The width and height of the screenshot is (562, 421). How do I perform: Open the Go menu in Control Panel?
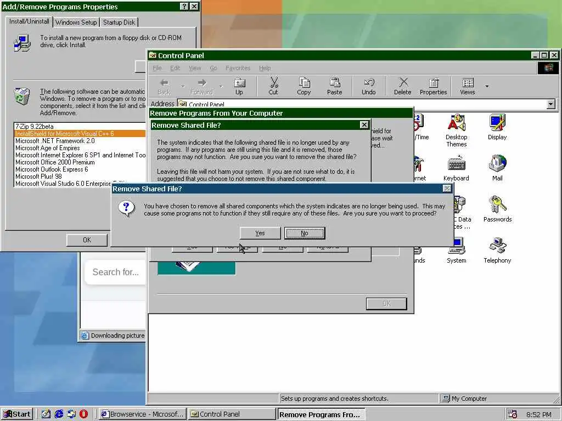[213, 68]
